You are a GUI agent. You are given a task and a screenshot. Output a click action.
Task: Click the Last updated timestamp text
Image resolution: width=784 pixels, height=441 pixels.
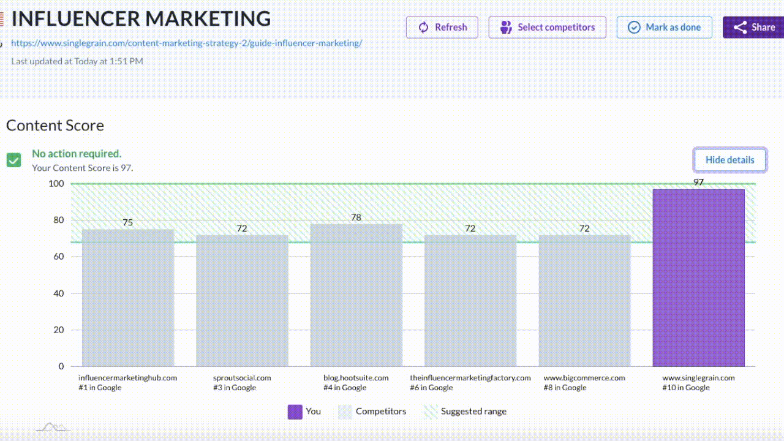(x=77, y=61)
